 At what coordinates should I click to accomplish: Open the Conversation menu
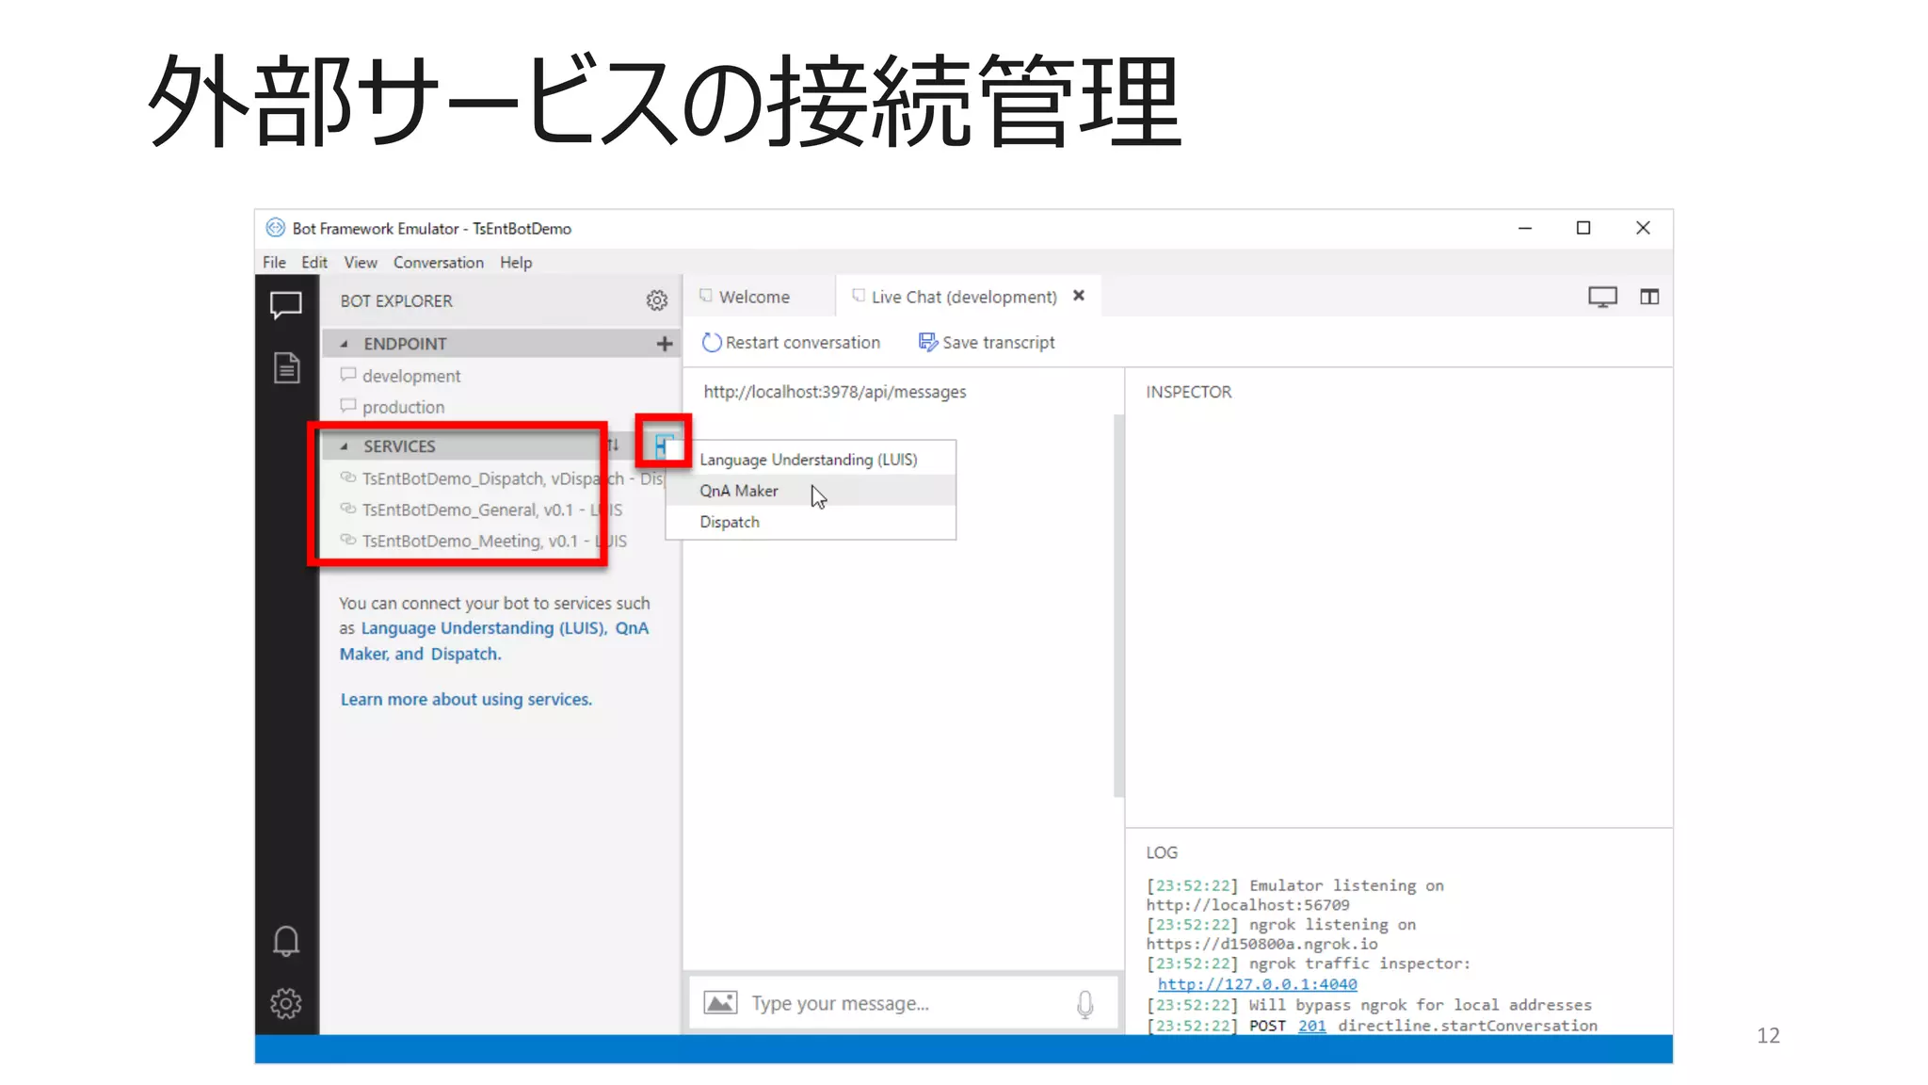pos(439,263)
